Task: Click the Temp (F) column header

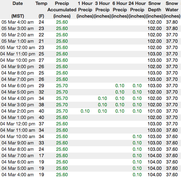Action: click(x=41, y=10)
